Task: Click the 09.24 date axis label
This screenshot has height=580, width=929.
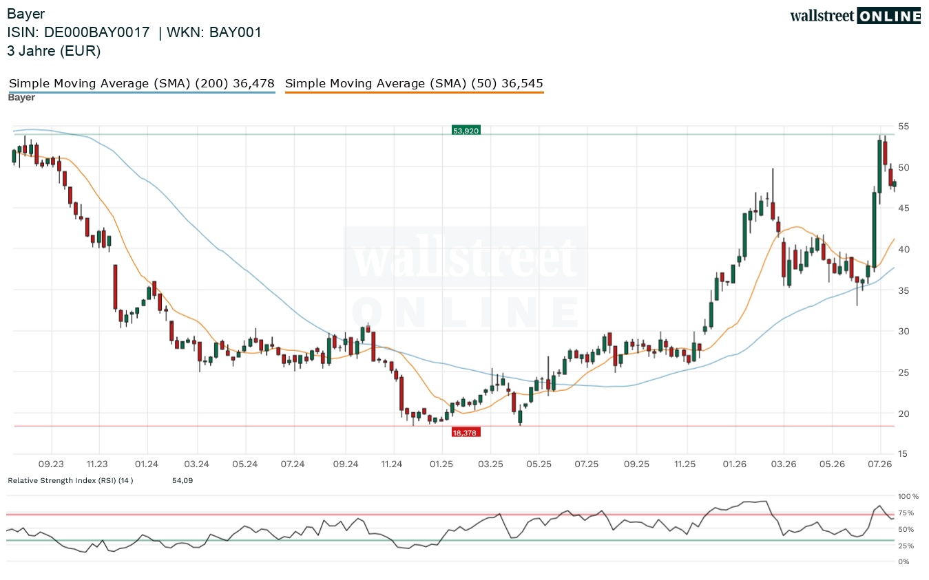Action: coord(345,464)
